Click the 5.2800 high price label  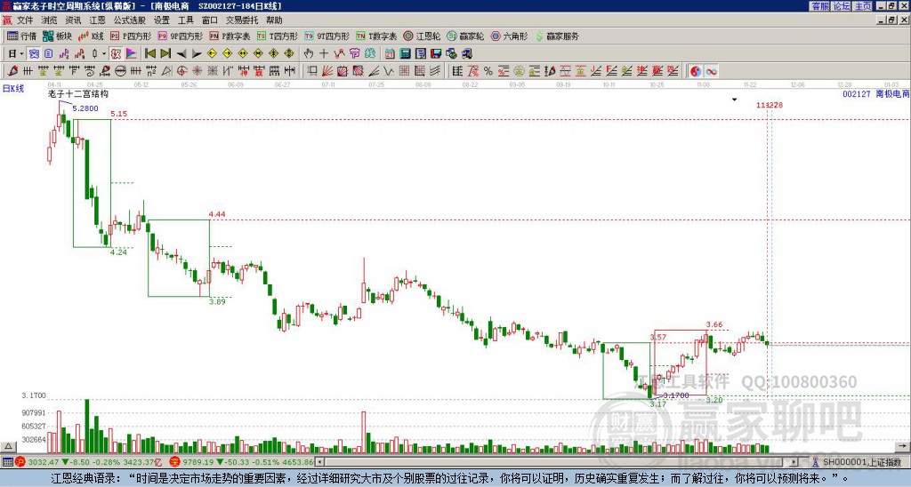[x=85, y=108]
